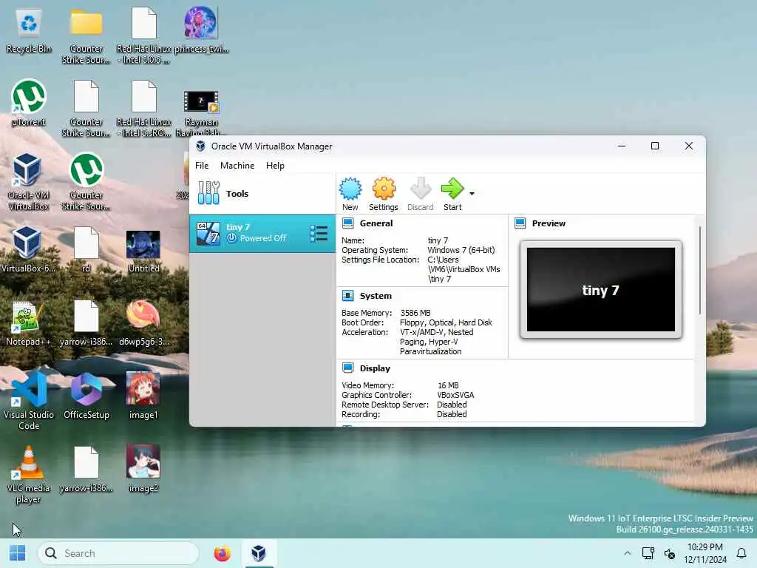Select the µTorrent desktop shortcut

(29, 104)
